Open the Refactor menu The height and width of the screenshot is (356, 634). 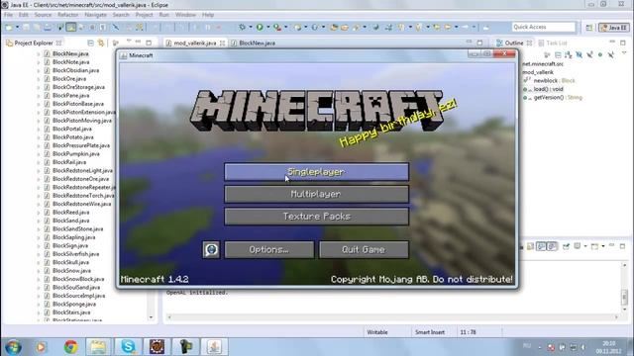click(x=68, y=15)
